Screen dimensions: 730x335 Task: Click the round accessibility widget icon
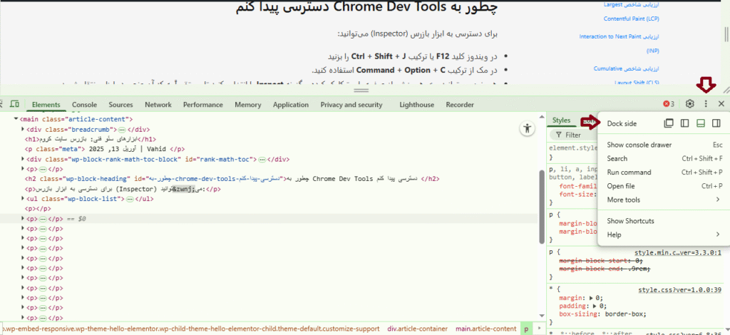pyautogui.click(x=527, y=128)
